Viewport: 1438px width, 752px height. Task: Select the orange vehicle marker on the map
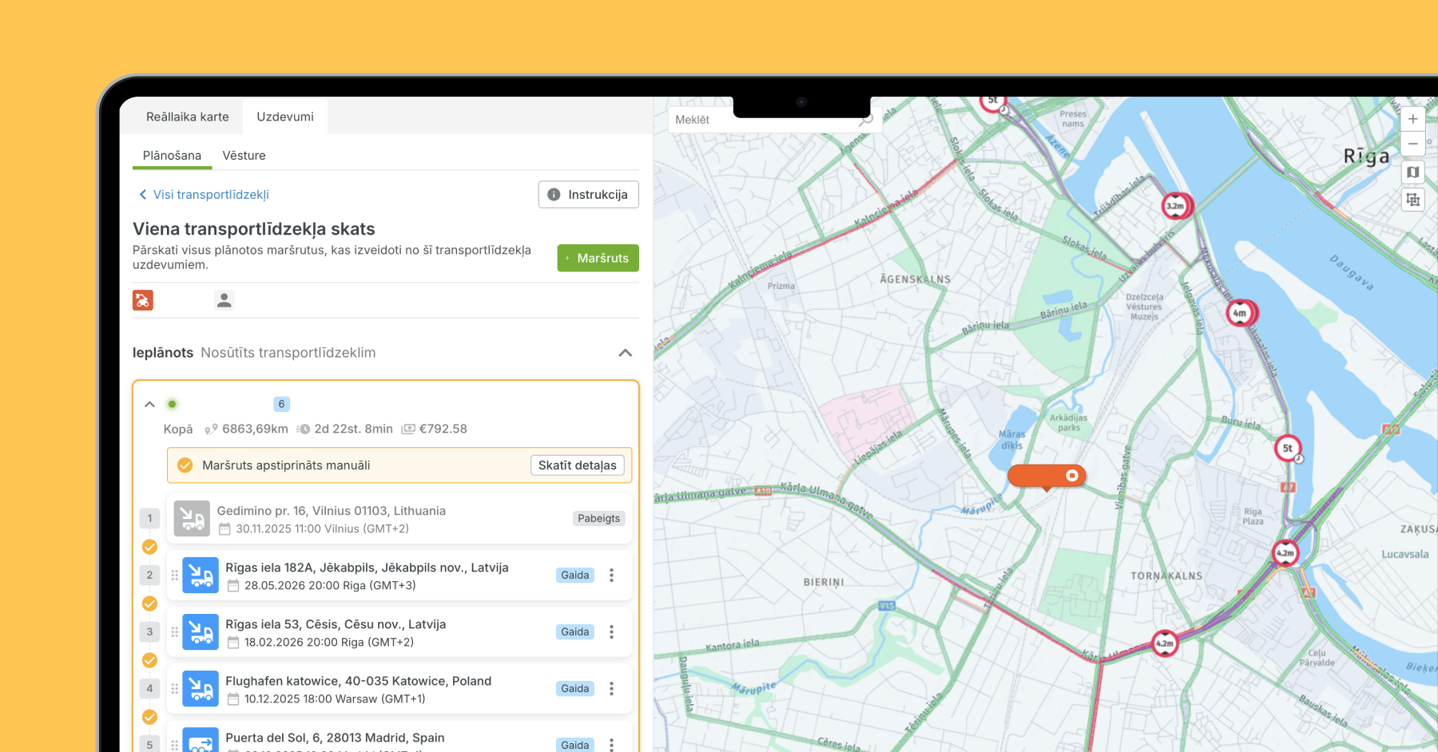click(x=1047, y=477)
